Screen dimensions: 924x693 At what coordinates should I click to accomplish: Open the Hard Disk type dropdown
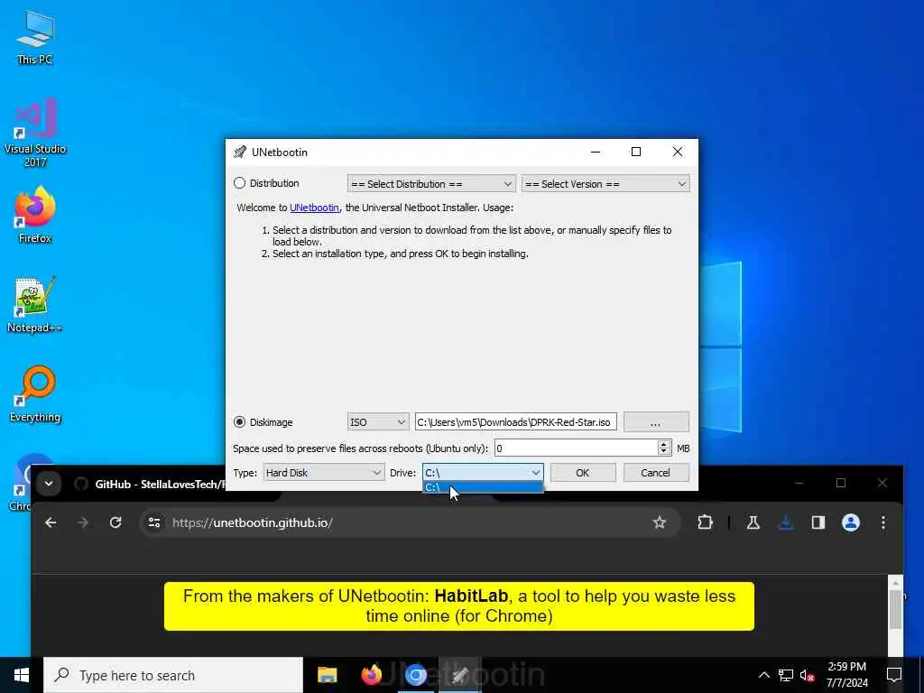[x=323, y=473]
